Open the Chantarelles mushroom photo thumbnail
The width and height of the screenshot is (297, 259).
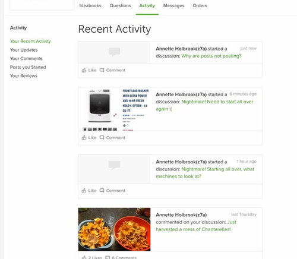click(114, 229)
